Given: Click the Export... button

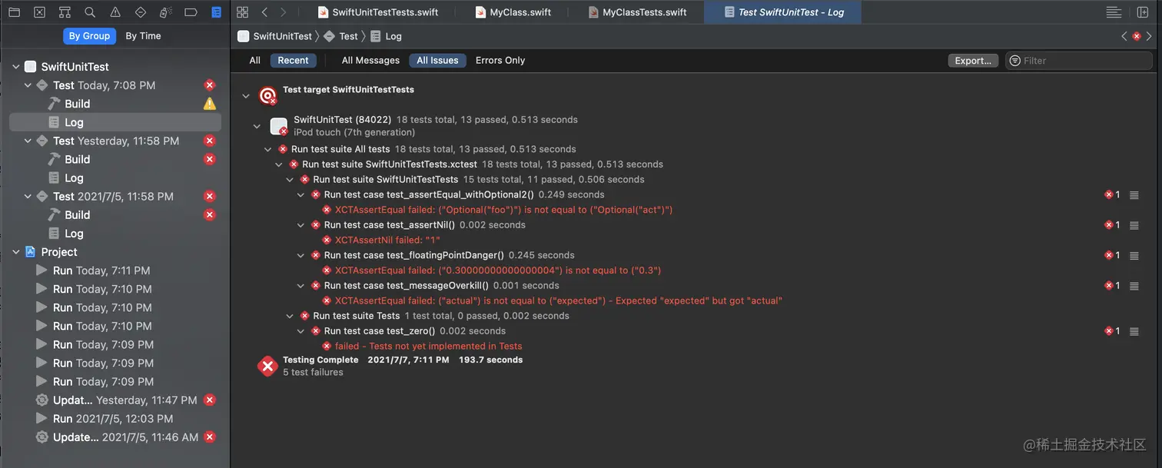Looking at the screenshot, I should (x=973, y=61).
